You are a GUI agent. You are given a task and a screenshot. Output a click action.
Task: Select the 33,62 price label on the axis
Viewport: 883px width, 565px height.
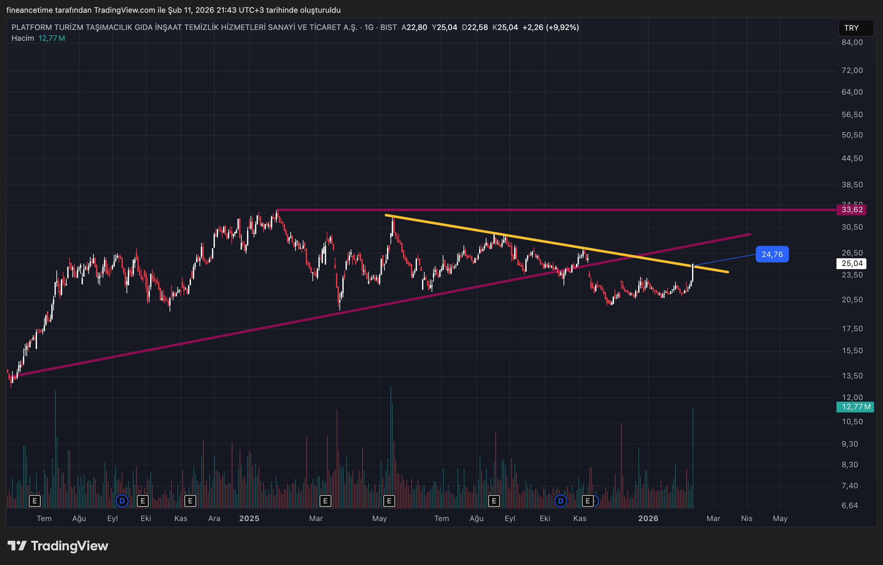click(x=851, y=210)
